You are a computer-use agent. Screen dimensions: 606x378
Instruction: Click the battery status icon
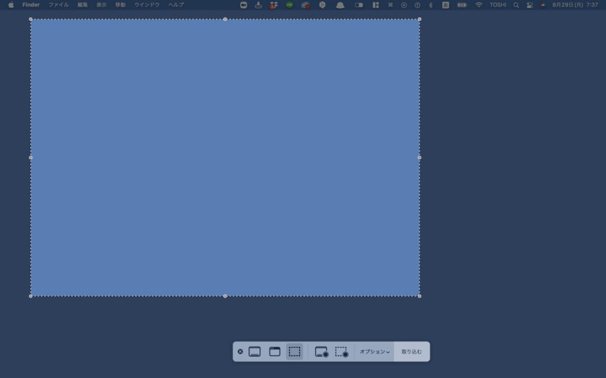point(462,5)
